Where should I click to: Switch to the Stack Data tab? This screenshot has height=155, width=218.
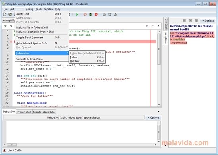click(x=49, y=112)
